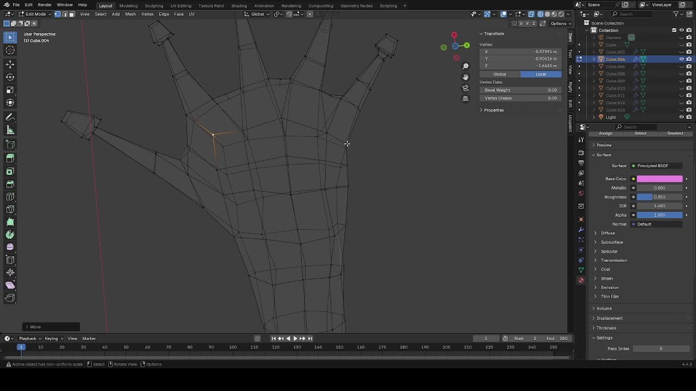The image size is (696, 391).
Task: Expand the Cube.004 outliner row
Action: pos(594,59)
